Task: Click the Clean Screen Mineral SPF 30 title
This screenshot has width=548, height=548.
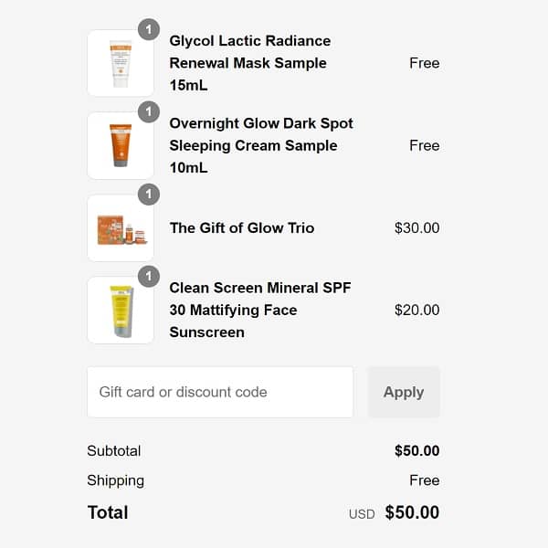Action: click(x=259, y=310)
